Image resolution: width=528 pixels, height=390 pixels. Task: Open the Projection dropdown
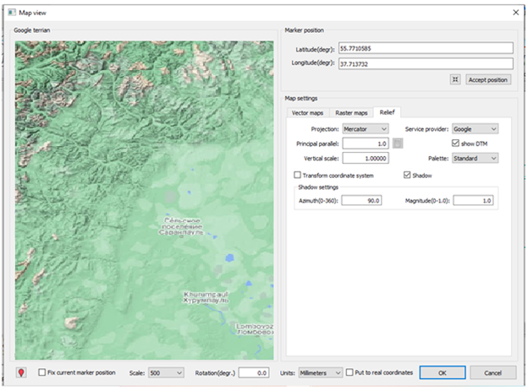pyautogui.click(x=365, y=128)
